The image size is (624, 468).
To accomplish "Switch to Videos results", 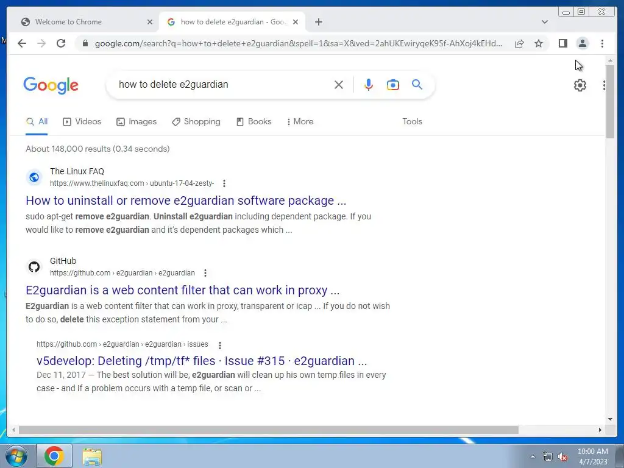I will tap(82, 122).
